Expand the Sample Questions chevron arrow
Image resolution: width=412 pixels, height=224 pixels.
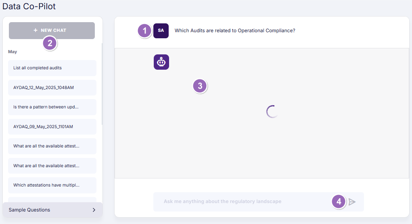(x=94, y=210)
